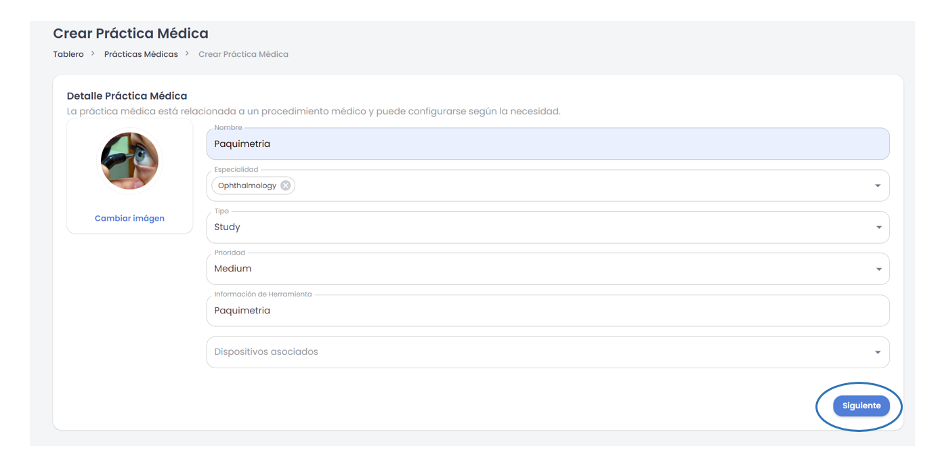
Task: Open Dispositivos asociados dropdown arrow
Action: pyautogui.click(x=878, y=353)
